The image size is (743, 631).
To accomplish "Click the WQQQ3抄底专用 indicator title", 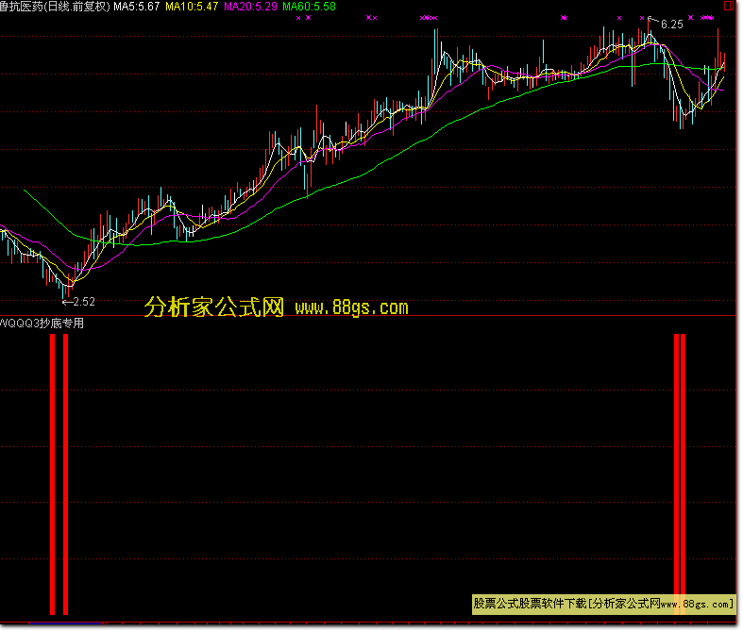I will [x=42, y=324].
